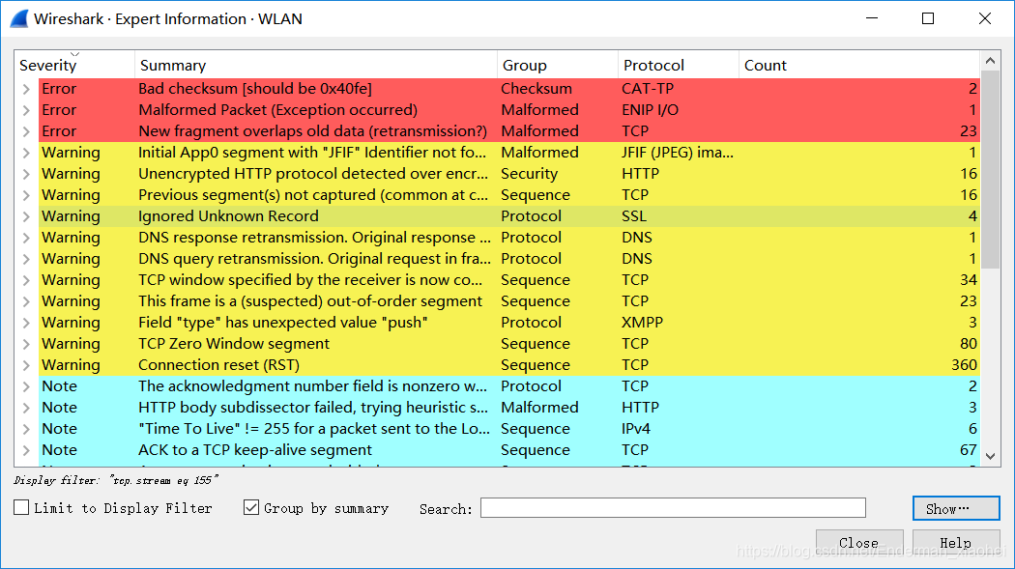1015x569 pixels.
Task: Expand the HTTP body subdissector failed note
Action: pos(26,408)
